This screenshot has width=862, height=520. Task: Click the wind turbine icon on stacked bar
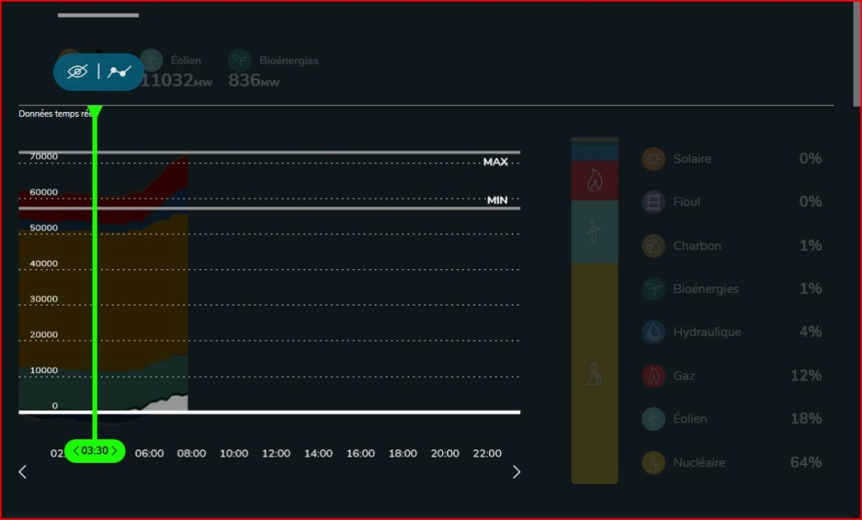(593, 232)
